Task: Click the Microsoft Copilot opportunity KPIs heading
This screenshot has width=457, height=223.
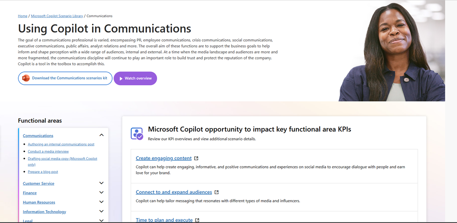Action: pos(250,129)
